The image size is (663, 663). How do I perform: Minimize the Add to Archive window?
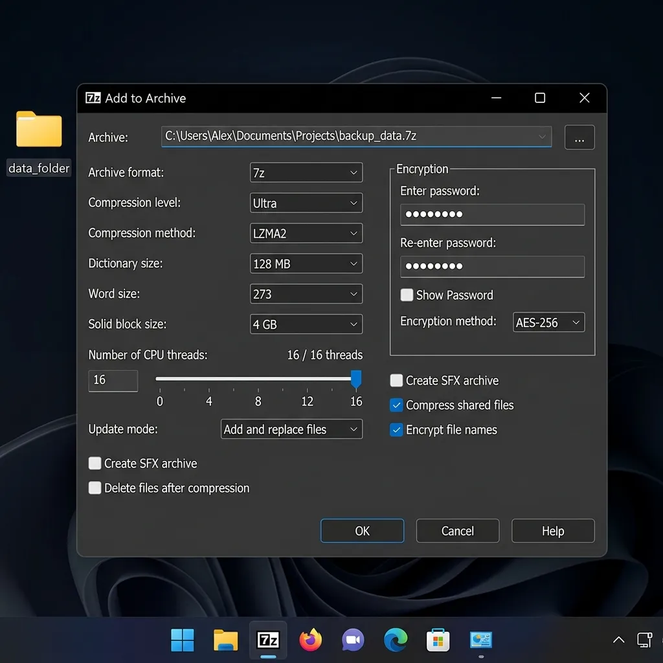(x=497, y=98)
